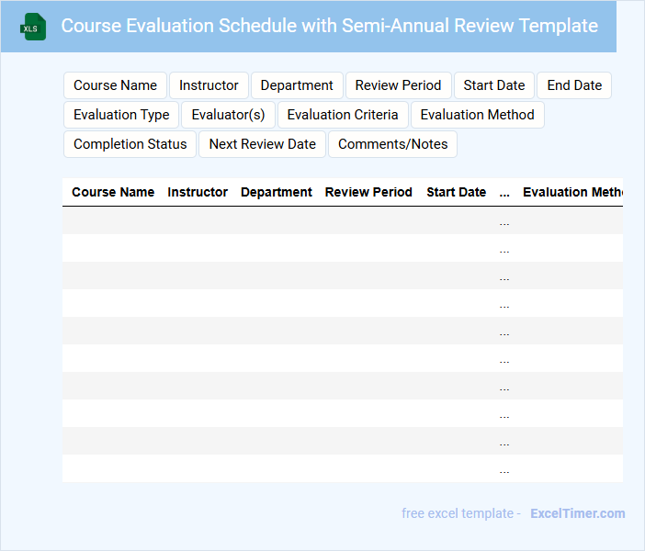Click the Course Name column header
645x551 pixels.
(x=113, y=192)
